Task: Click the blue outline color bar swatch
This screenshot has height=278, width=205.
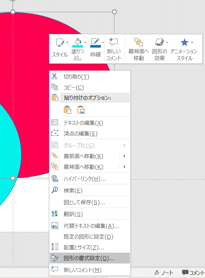Action: coord(96,46)
